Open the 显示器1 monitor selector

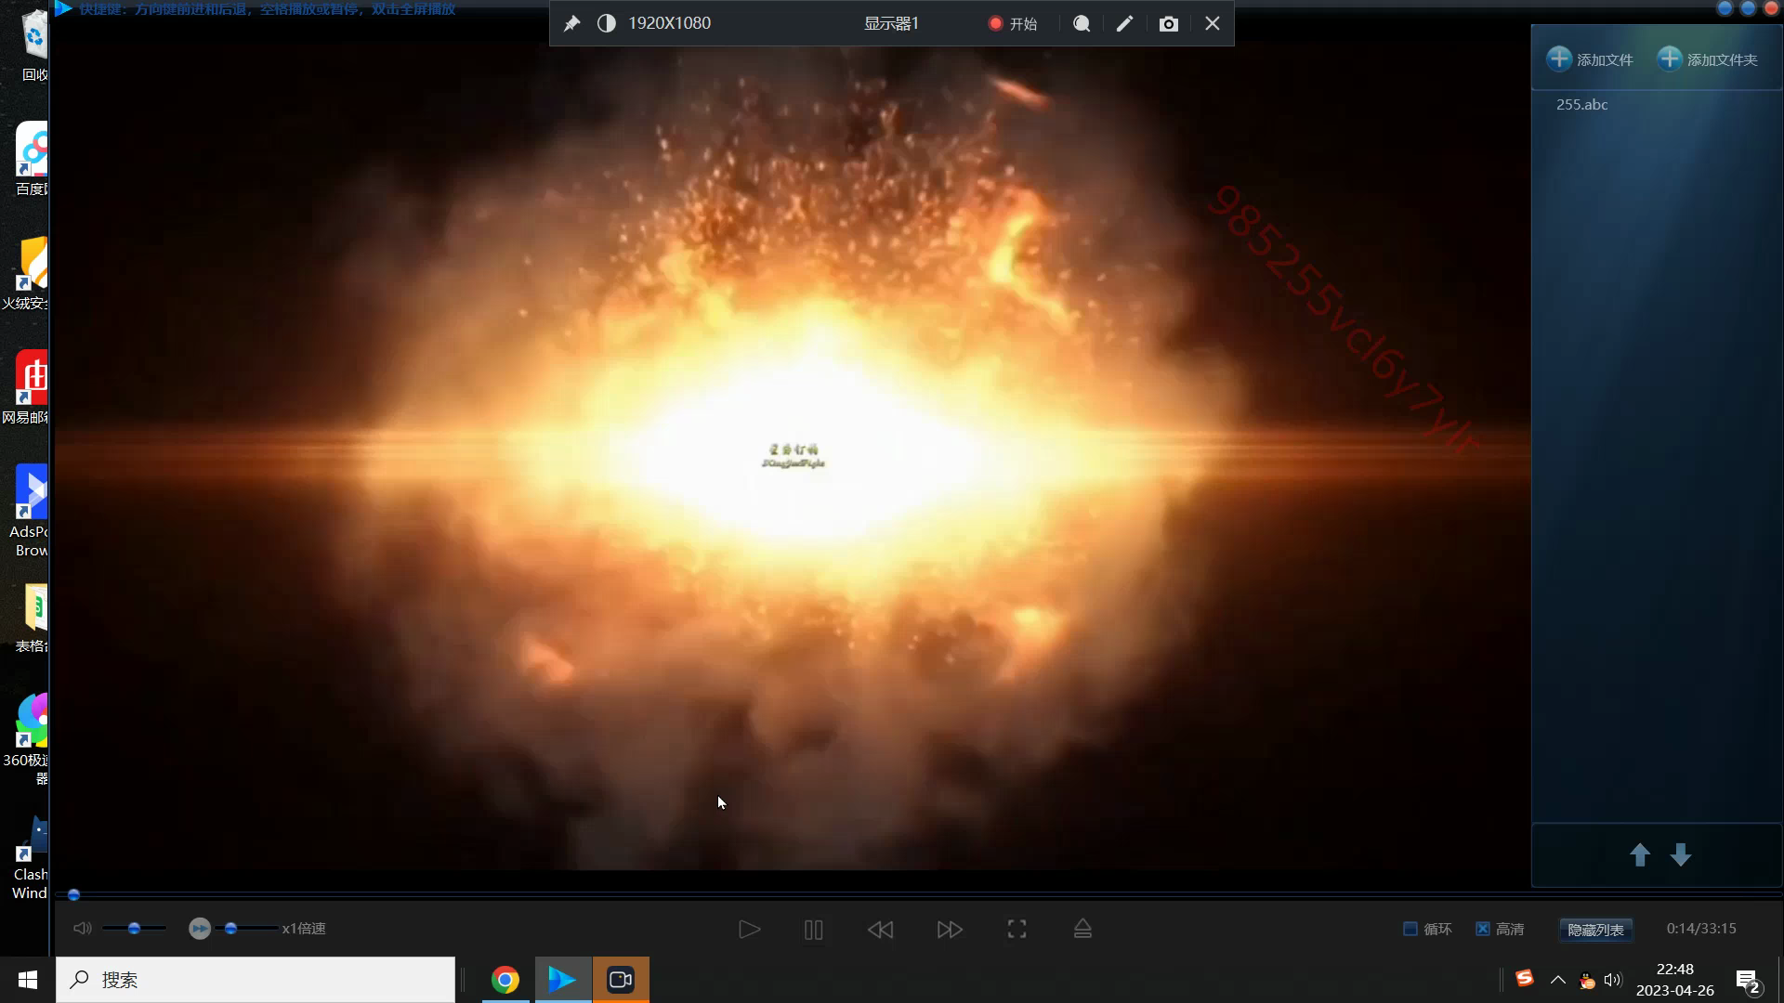pyautogui.click(x=890, y=24)
